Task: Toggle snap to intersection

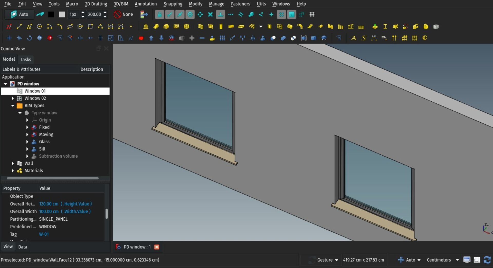Action: click(210, 15)
